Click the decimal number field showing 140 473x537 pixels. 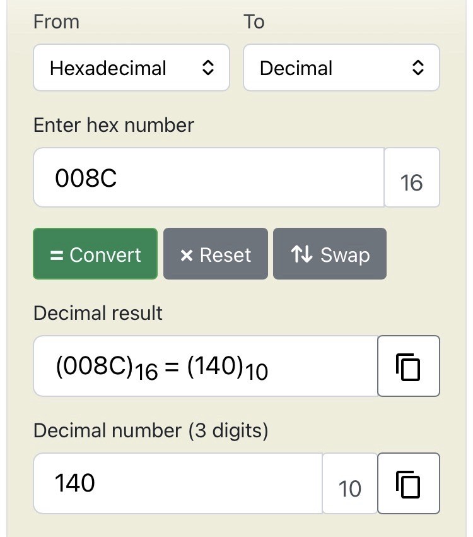tap(177, 484)
